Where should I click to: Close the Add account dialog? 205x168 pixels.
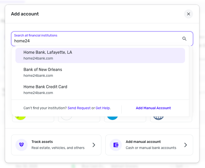pos(188,14)
